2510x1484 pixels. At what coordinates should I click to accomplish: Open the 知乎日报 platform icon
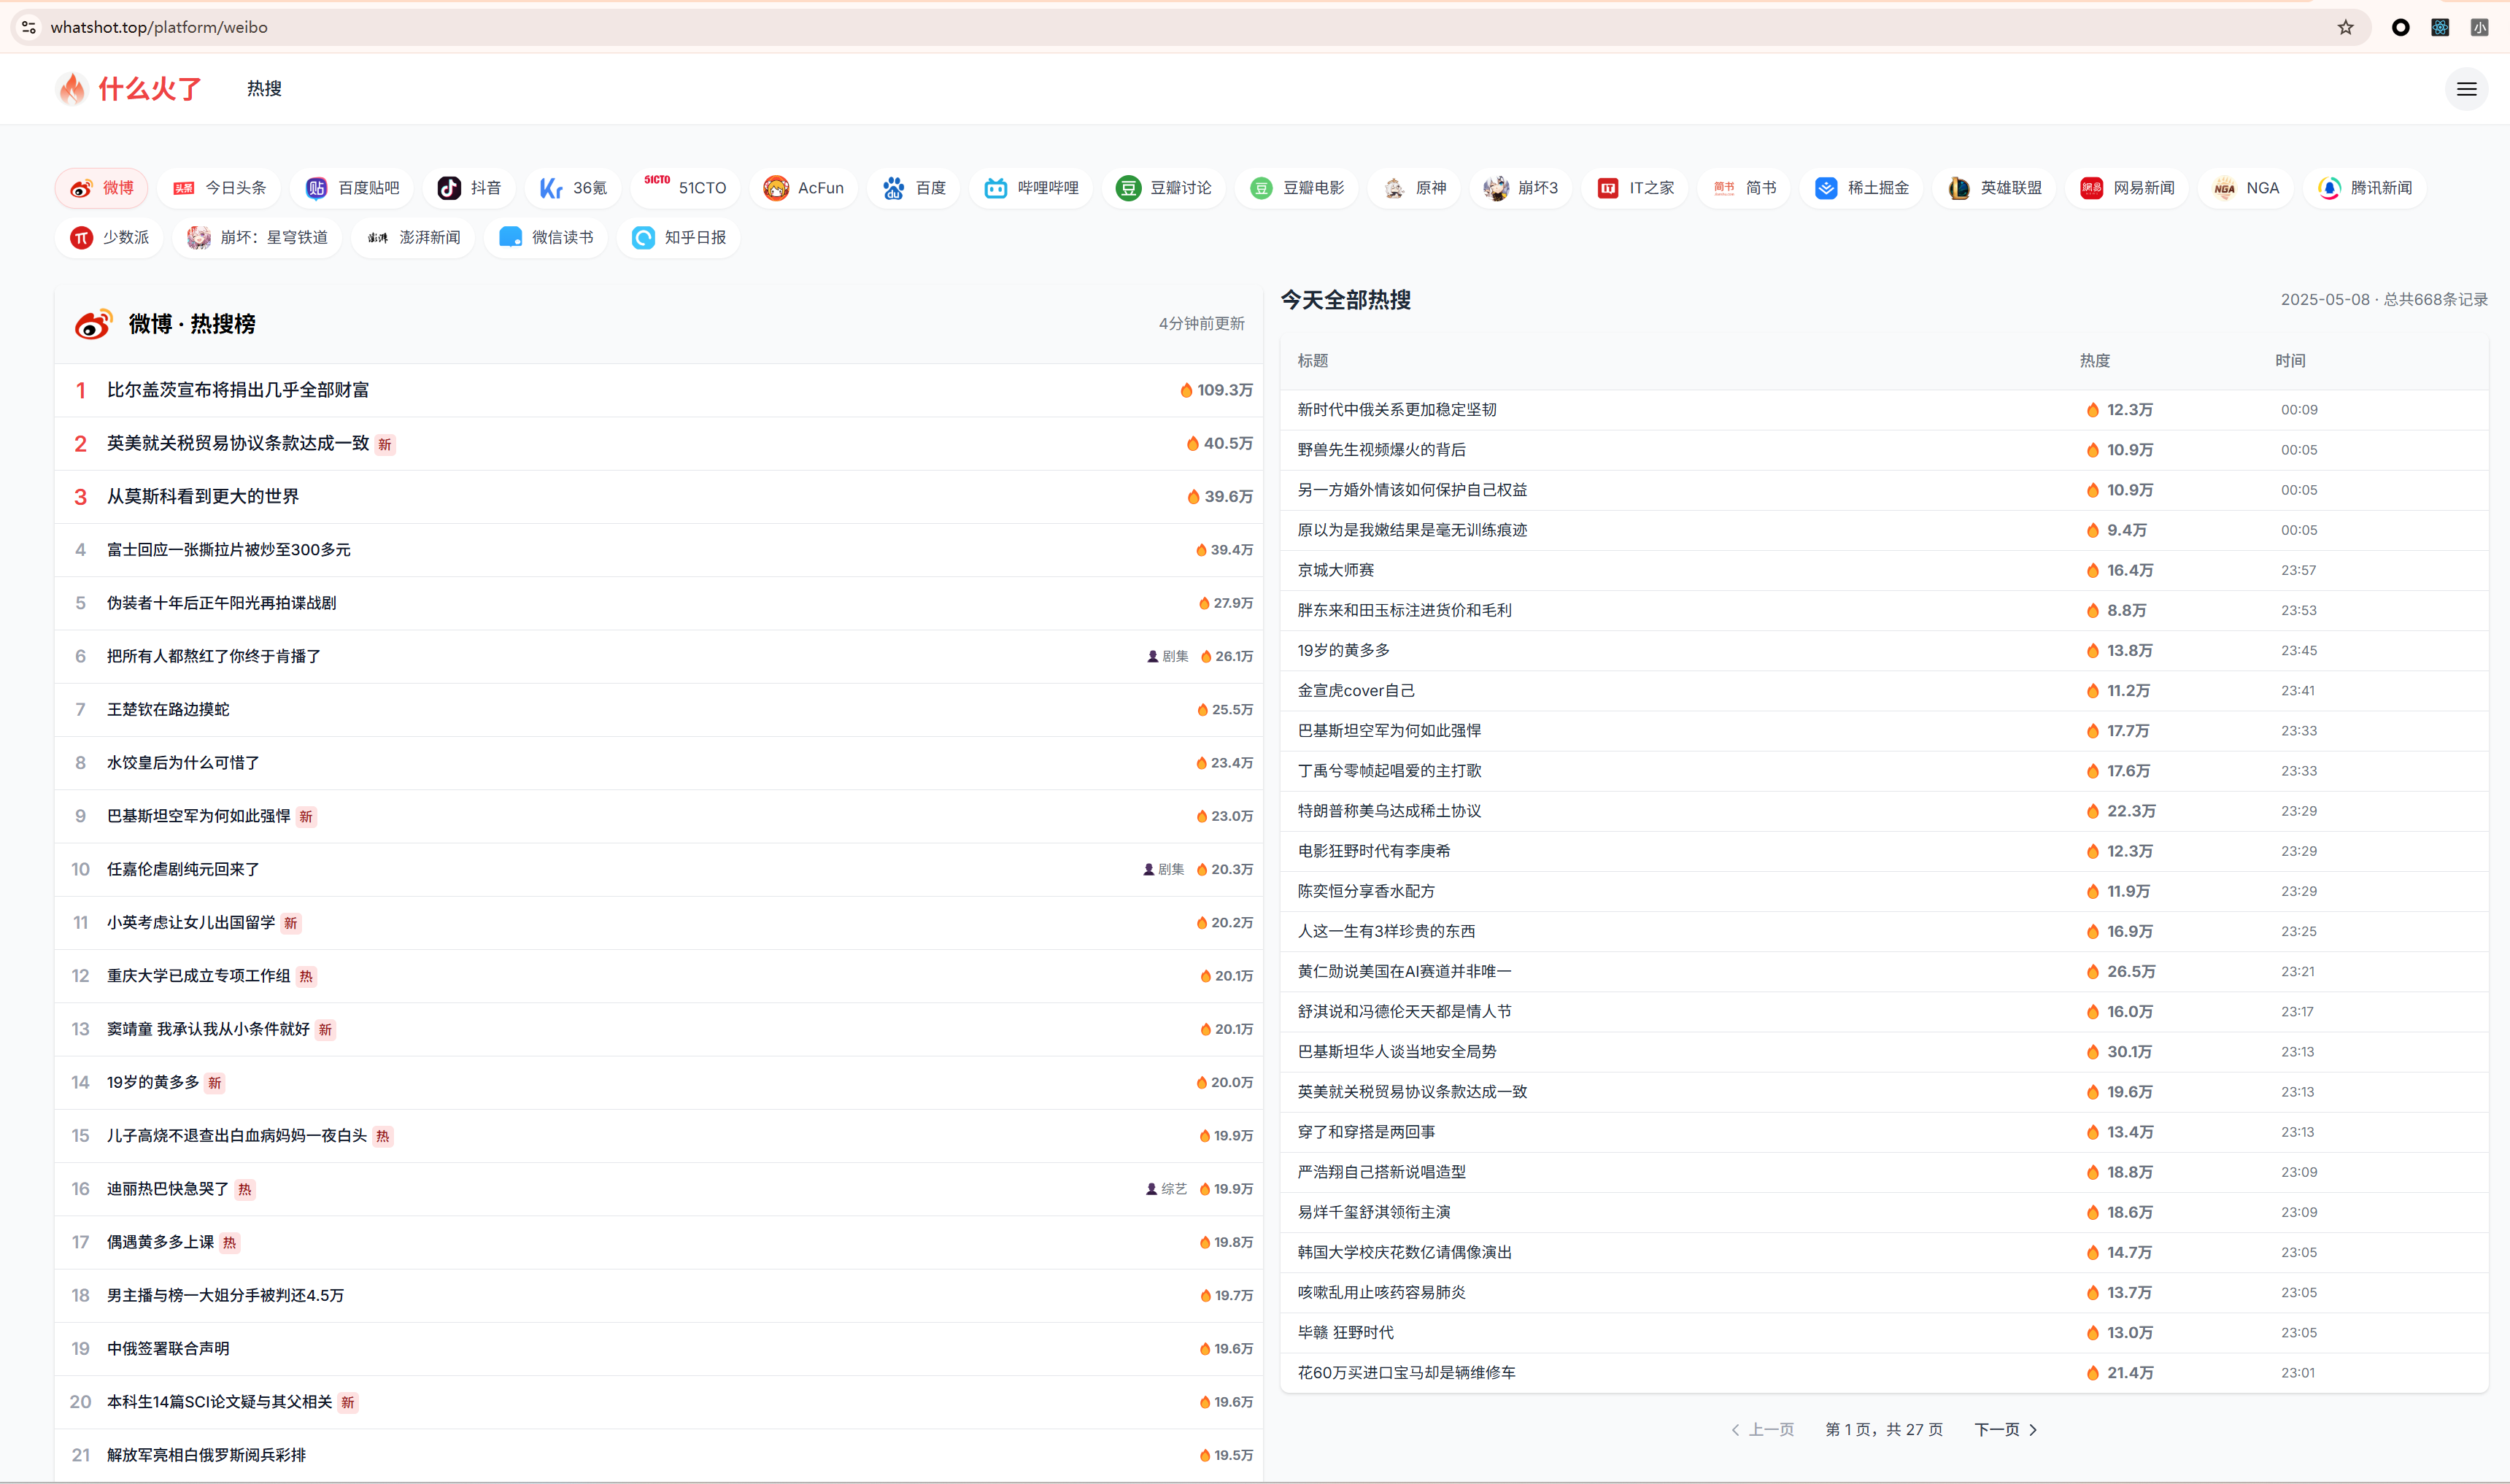coord(643,238)
